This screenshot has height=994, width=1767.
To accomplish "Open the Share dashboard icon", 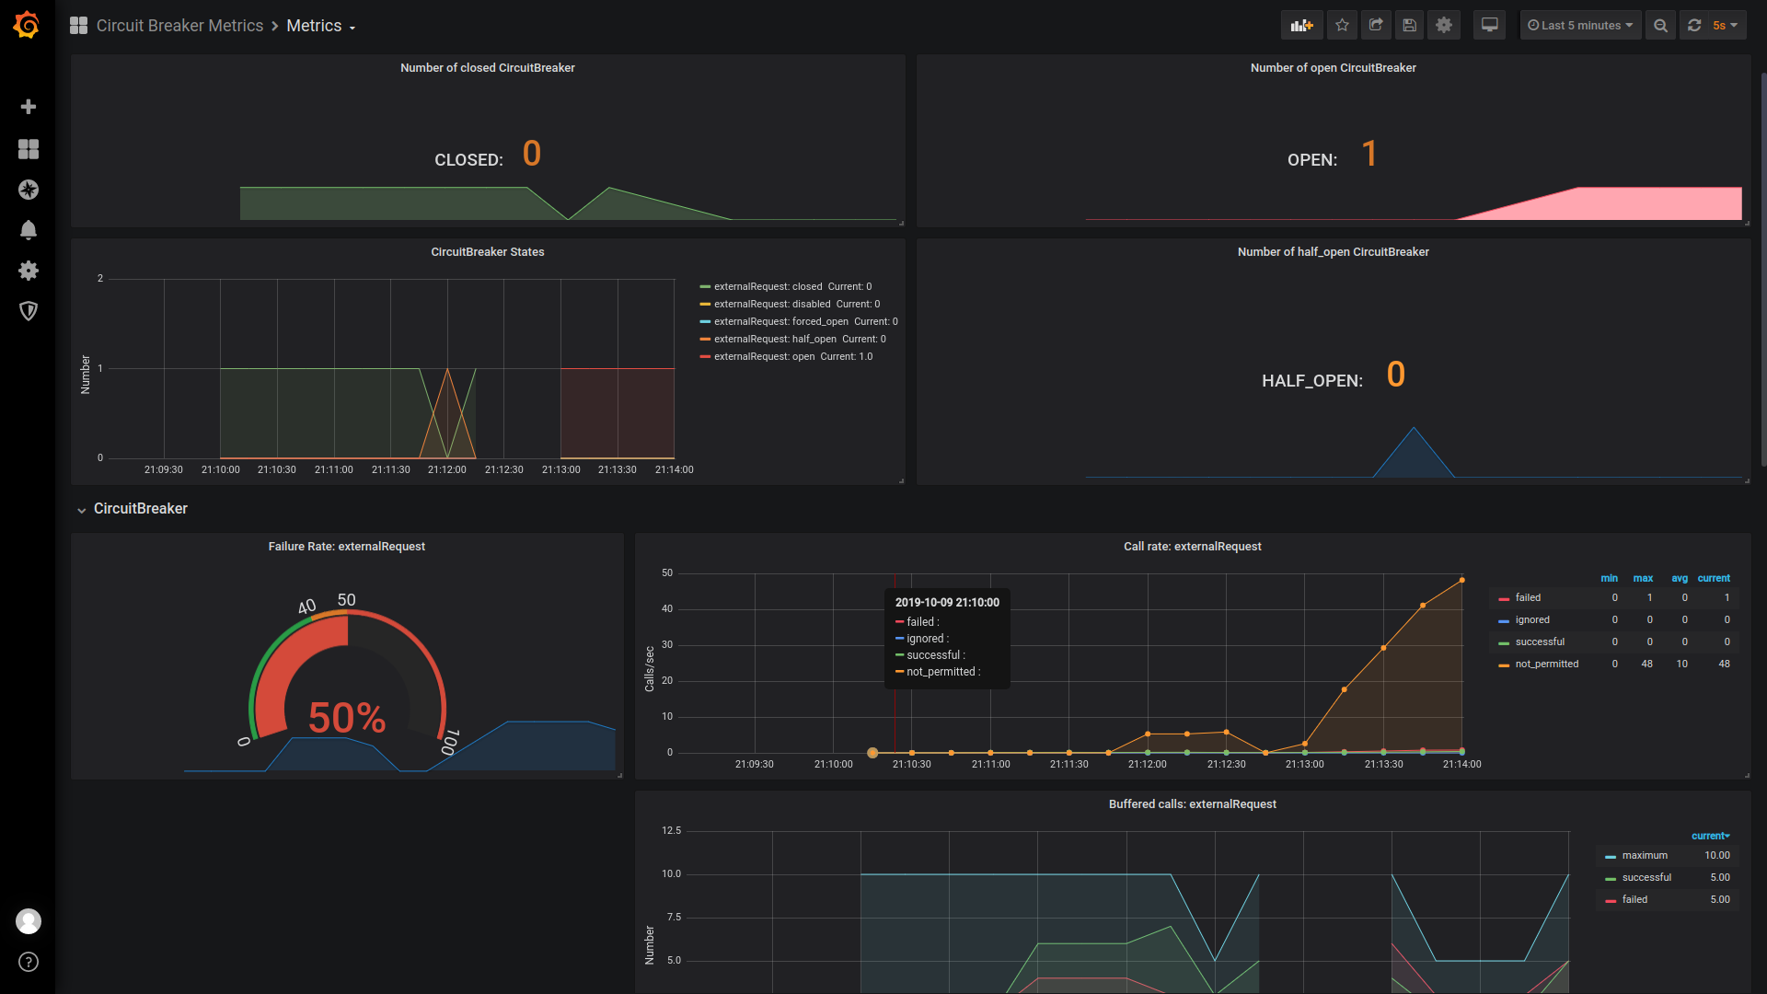I will (1375, 25).
